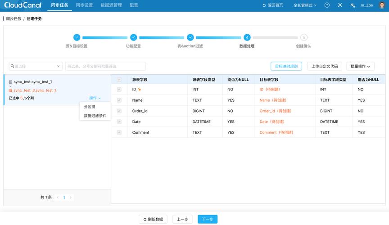Click the refresh icon in 刷新数据

(x=145, y=219)
